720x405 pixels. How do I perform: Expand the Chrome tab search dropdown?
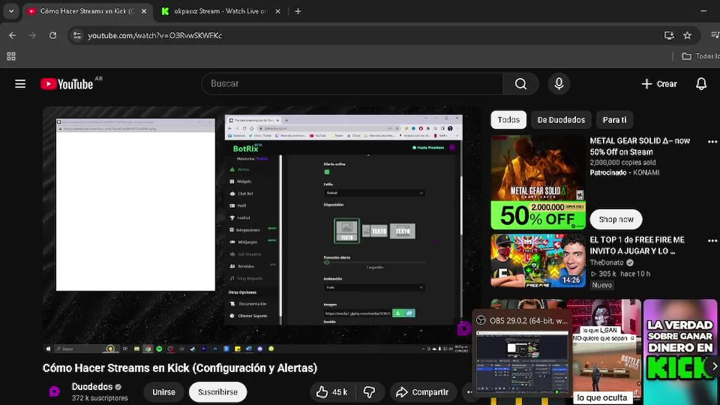[x=11, y=11]
